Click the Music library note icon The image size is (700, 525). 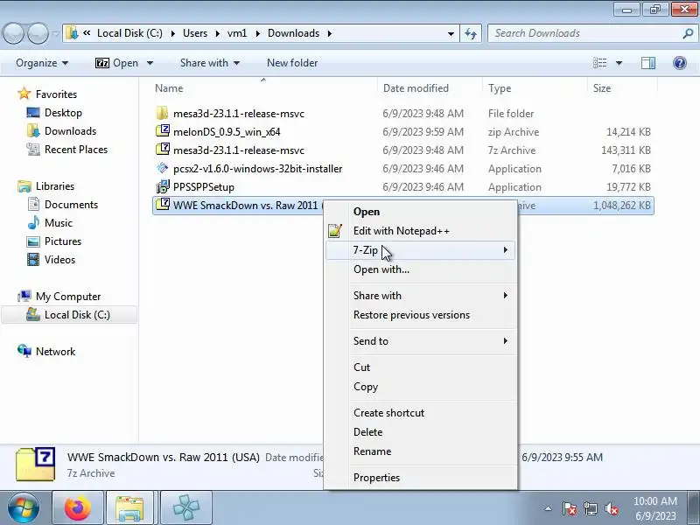click(33, 223)
